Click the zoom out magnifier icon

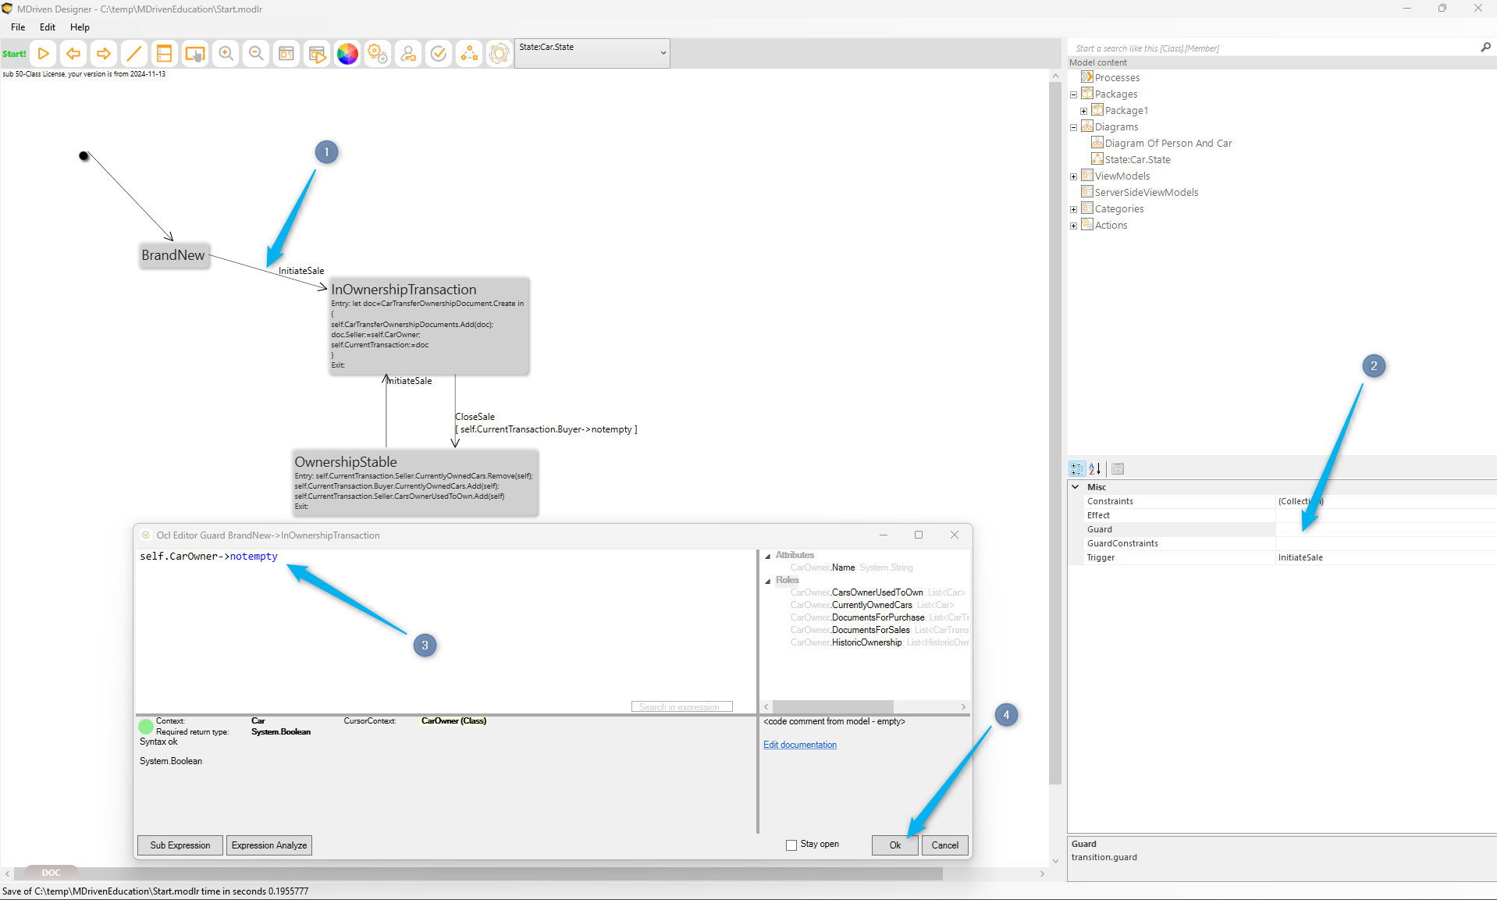point(256,54)
